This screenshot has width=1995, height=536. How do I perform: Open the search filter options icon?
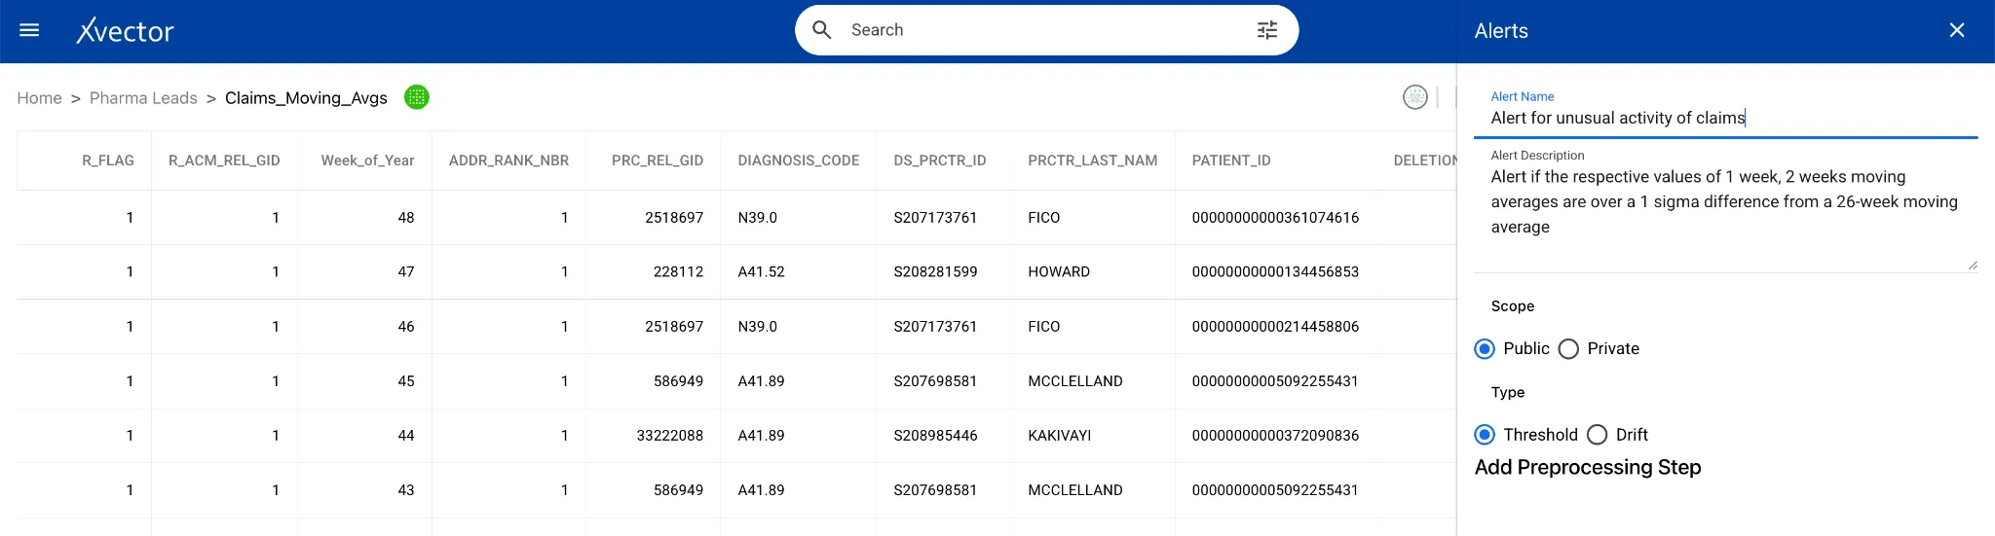tap(1267, 30)
